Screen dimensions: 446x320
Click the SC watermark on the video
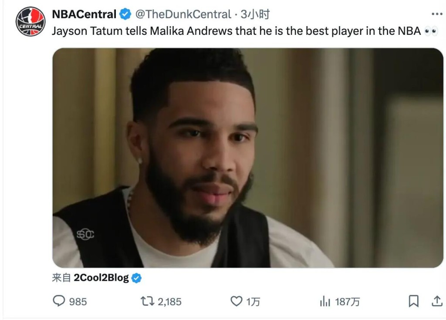tap(85, 234)
